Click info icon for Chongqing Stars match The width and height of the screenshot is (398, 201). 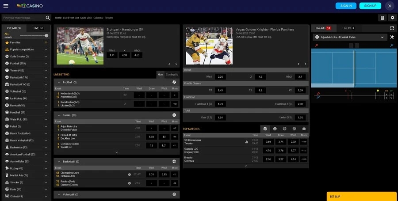click(x=130, y=174)
